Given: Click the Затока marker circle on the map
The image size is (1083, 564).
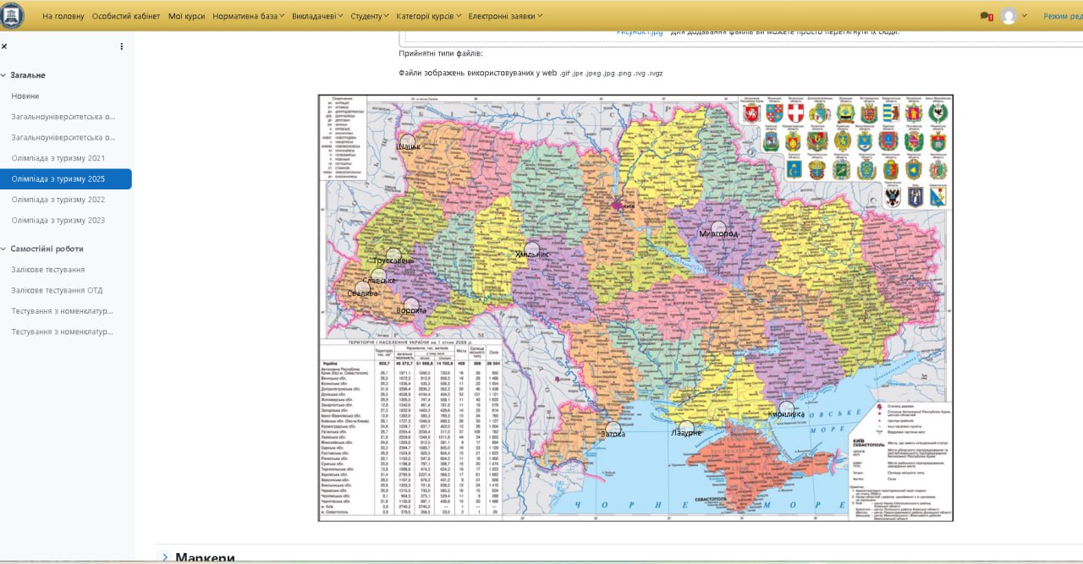Looking at the screenshot, I should 613,428.
